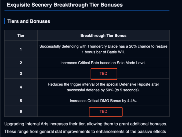
Task: Click tier number 5 cell
Action: click(21, 101)
